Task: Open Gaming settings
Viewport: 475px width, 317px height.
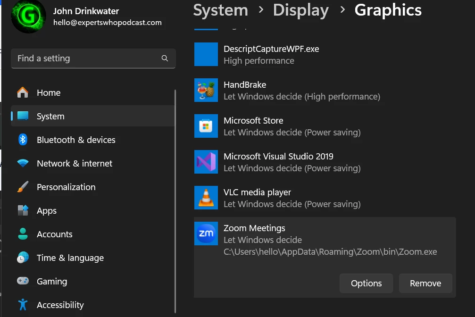Action: tap(93, 281)
